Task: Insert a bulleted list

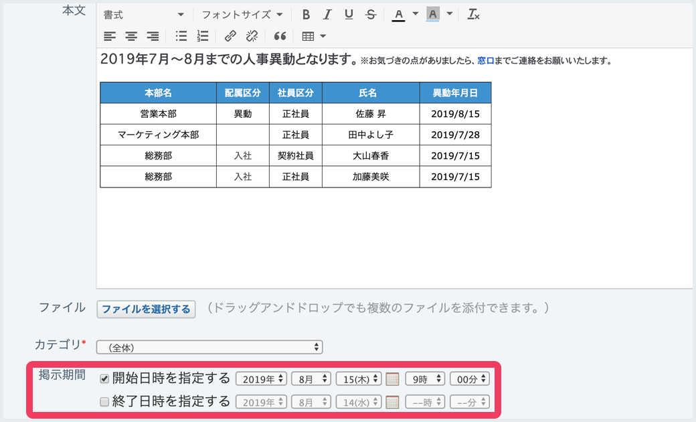Action: (x=181, y=36)
